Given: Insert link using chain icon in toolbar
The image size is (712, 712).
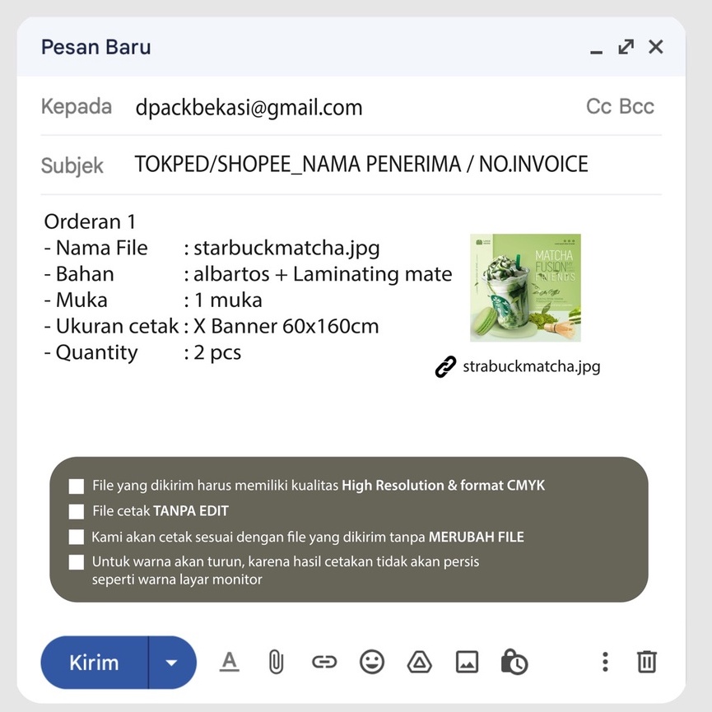Looking at the screenshot, I should click(x=324, y=662).
